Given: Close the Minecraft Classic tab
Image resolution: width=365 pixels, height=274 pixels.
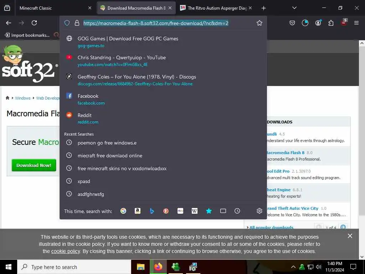Looking at the screenshot, I should tap(90, 8).
